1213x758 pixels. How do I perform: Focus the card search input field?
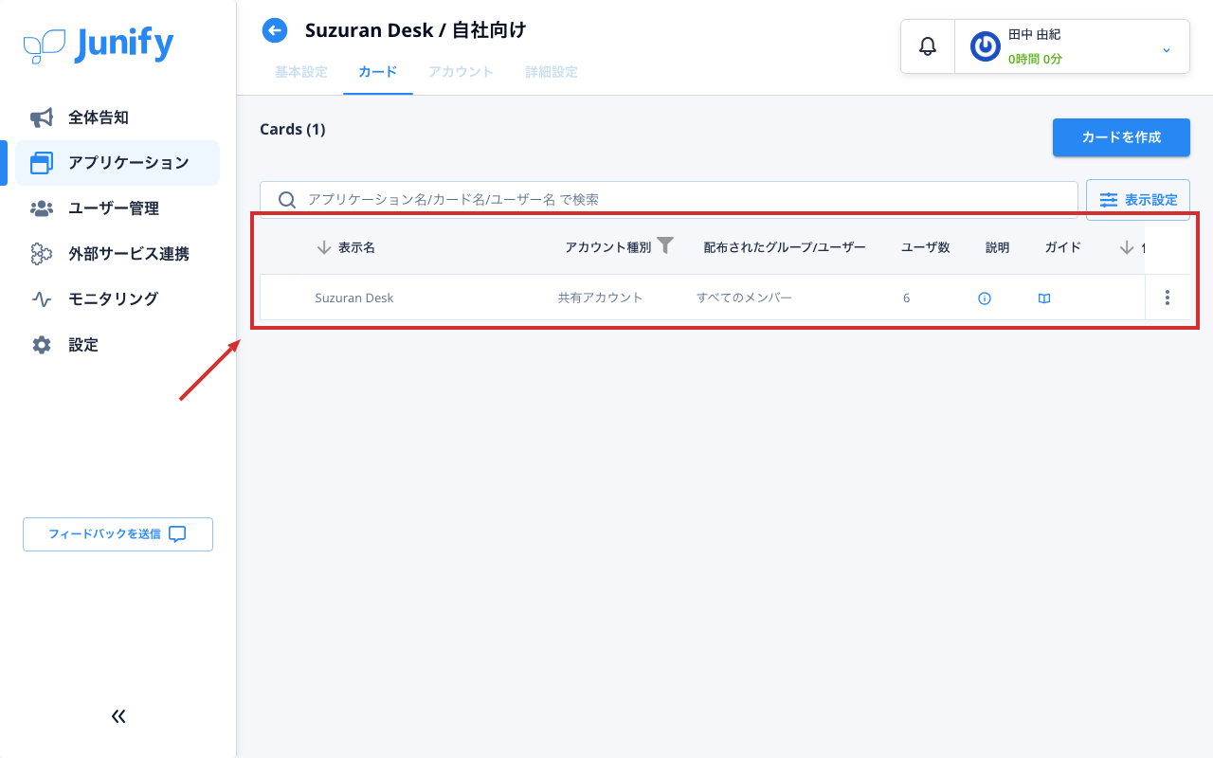point(669,200)
